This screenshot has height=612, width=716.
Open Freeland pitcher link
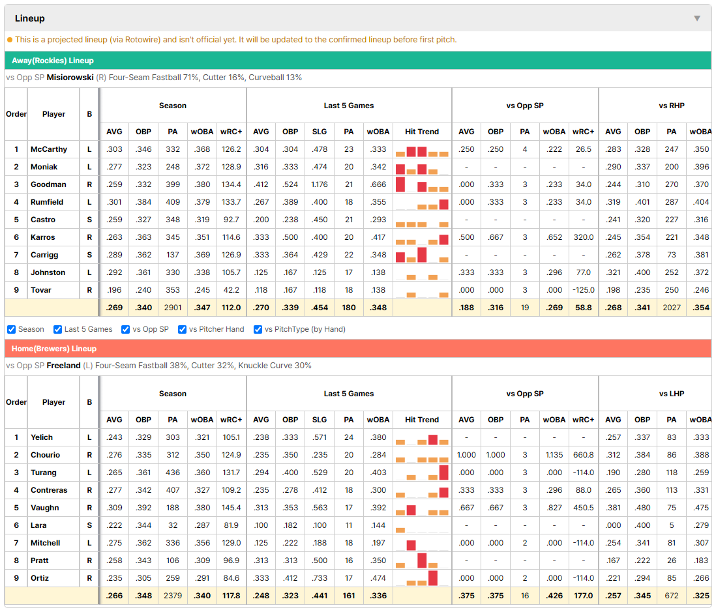pos(63,366)
